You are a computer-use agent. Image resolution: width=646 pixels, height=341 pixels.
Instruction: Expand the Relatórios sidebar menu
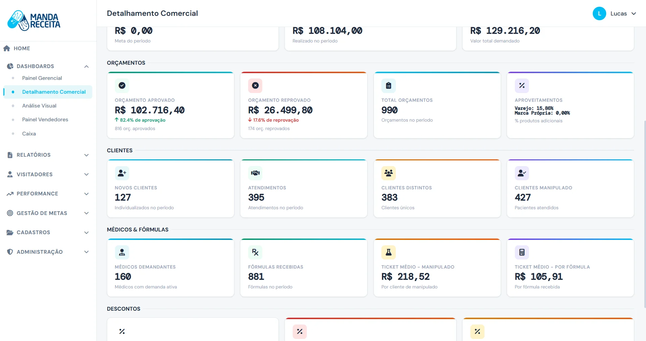tap(48, 155)
